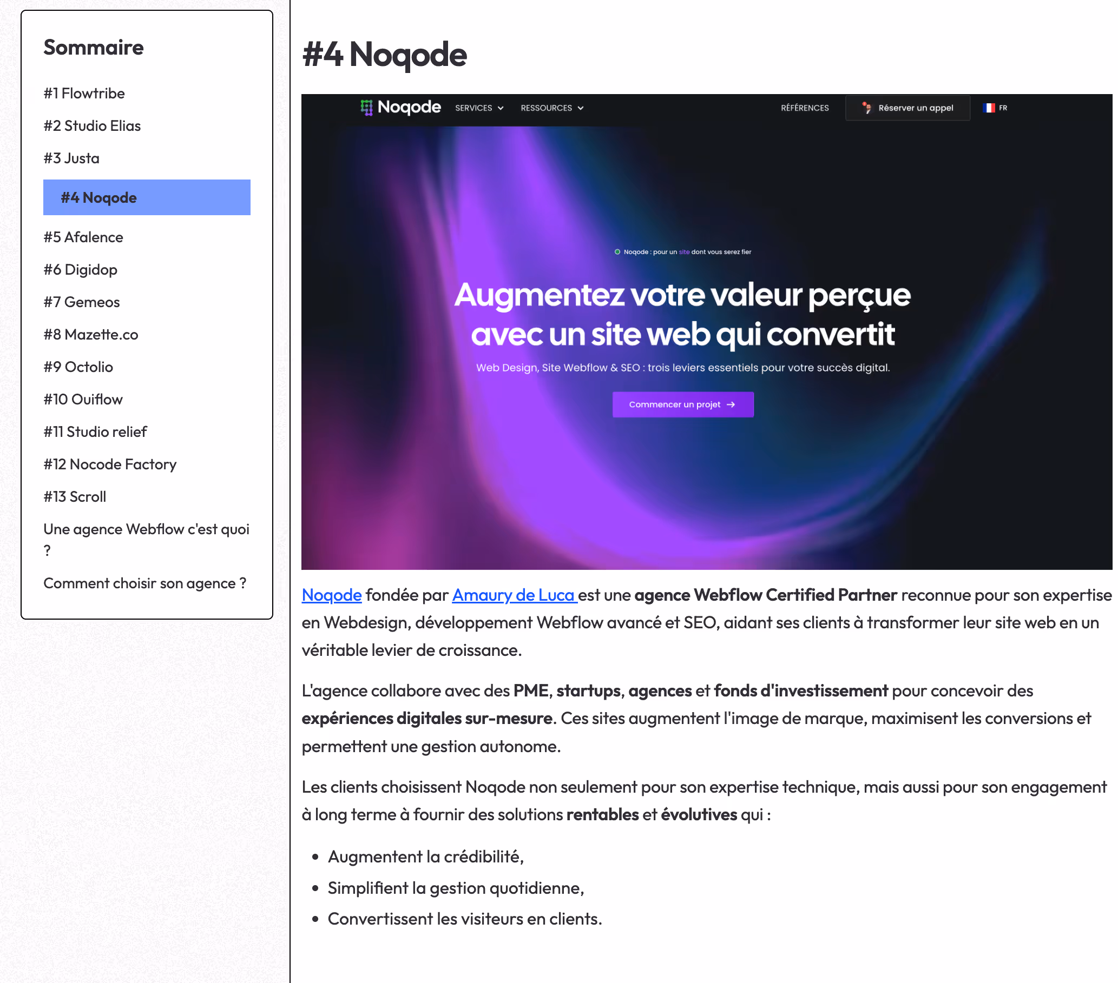
Task: Open the RÉFÉRENCES menu item
Action: tap(805, 108)
